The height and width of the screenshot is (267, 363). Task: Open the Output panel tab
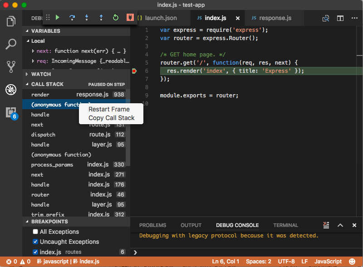point(191,225)
